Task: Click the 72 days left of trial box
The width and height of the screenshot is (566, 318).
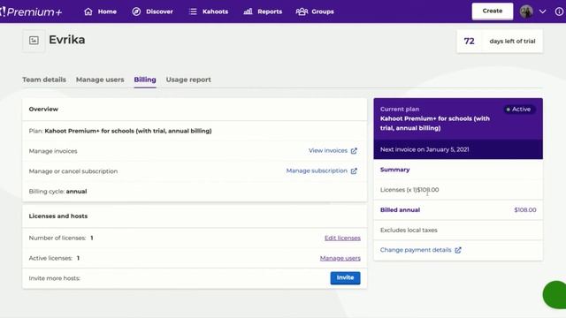Action: [500, 42]
